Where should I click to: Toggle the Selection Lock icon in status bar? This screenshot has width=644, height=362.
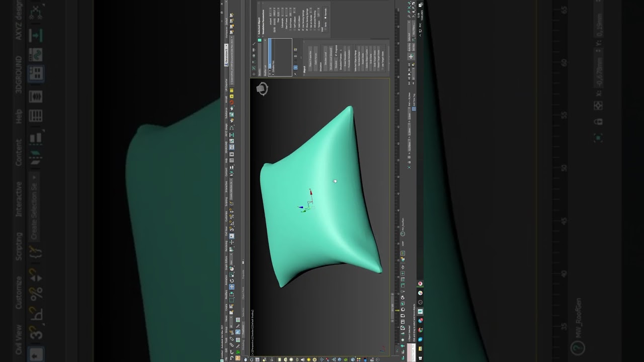coord(409,162)
